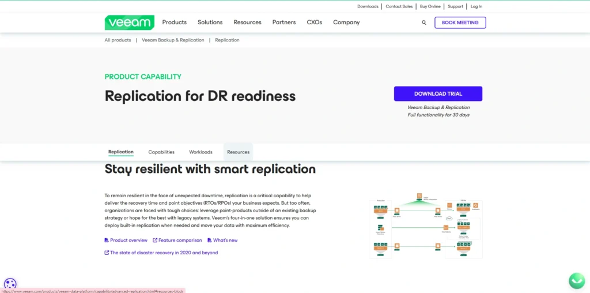The width and height of the screenshot is (590, 293).
Task: Click the DOWNLOAD TRIAL button
Action: coord(438,94)
